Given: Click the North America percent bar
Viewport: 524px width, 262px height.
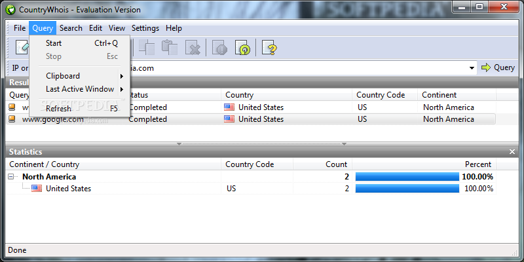Looking at the screenshot, I should pos(407,177).
